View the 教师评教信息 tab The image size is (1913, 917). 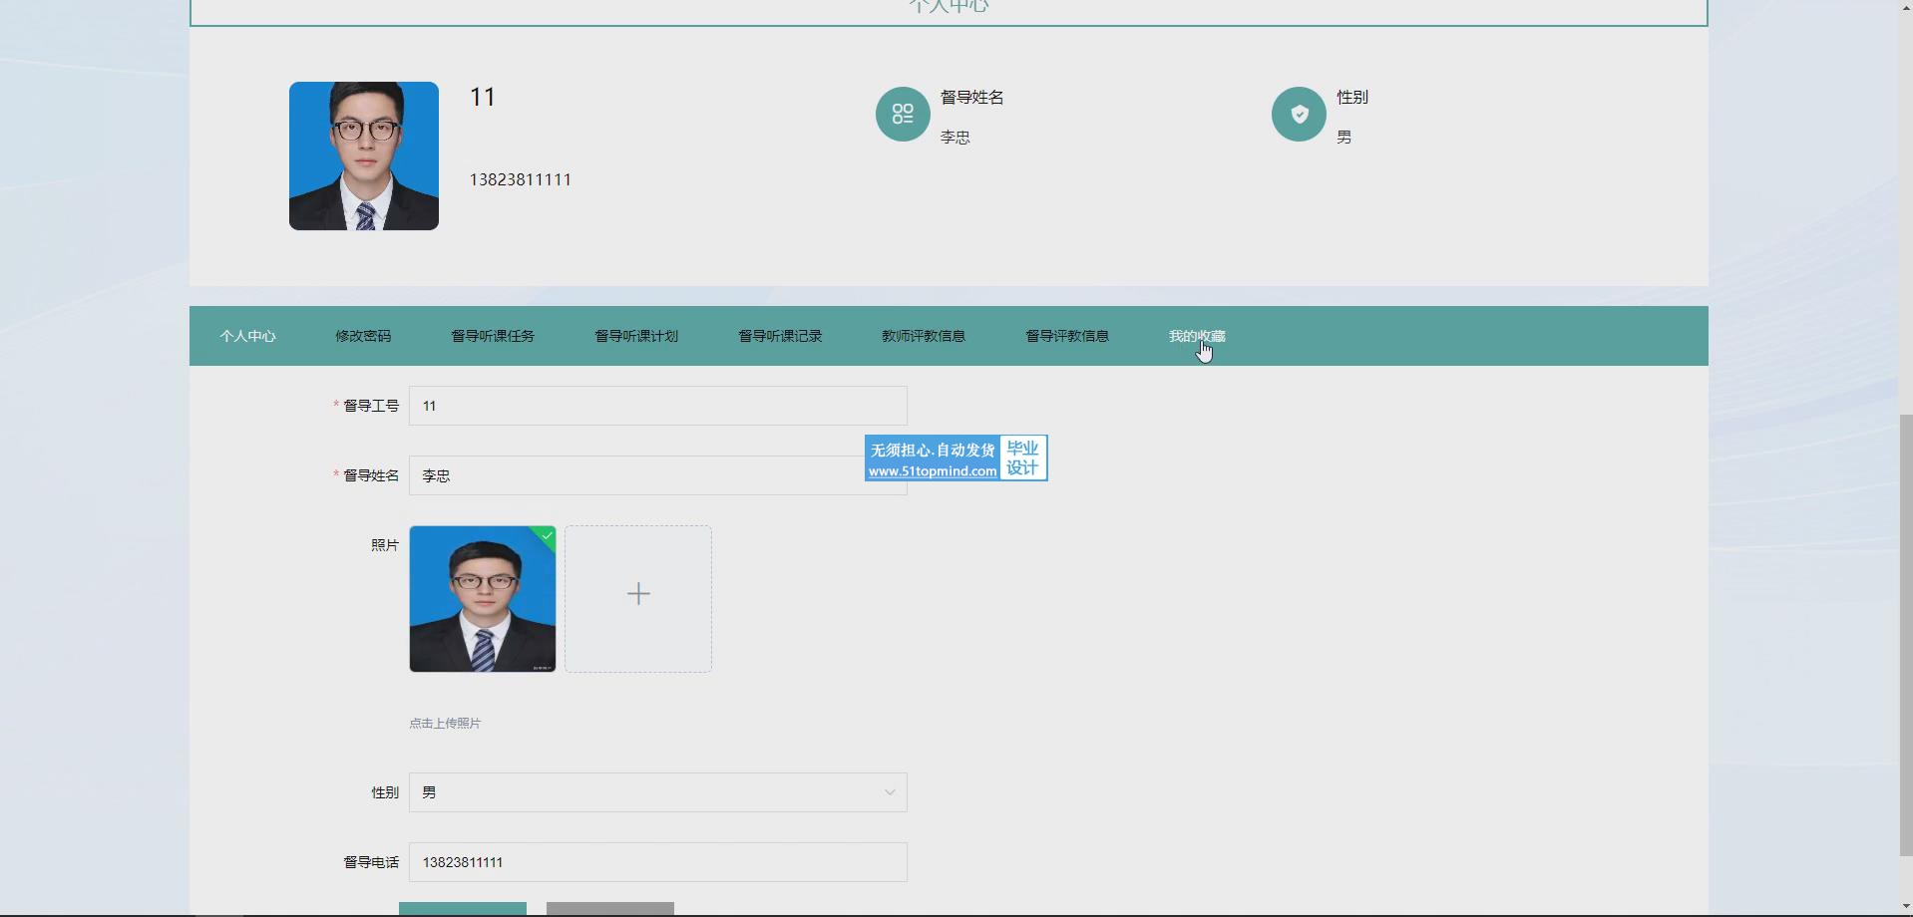(x=924, y=336)
